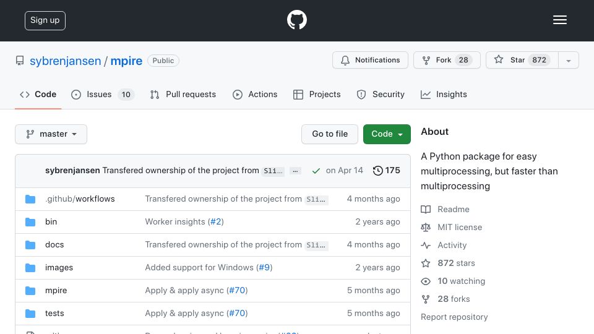Screen dimensions: 594x334
Task: Open latest commit message Transfered ownership
Action: pyautogui.click(x=181, y=171)
